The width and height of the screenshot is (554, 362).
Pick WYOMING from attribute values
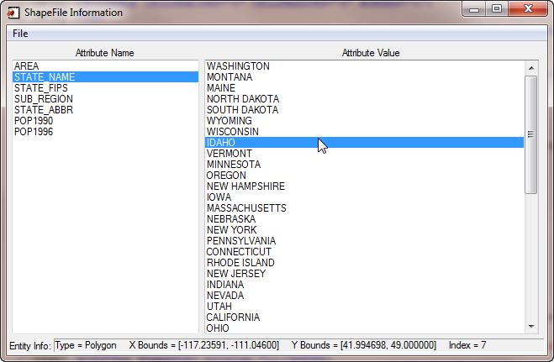point(364,121)
